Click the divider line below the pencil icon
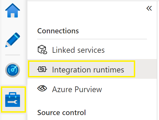Screen dimensions: 159x120 13,55
